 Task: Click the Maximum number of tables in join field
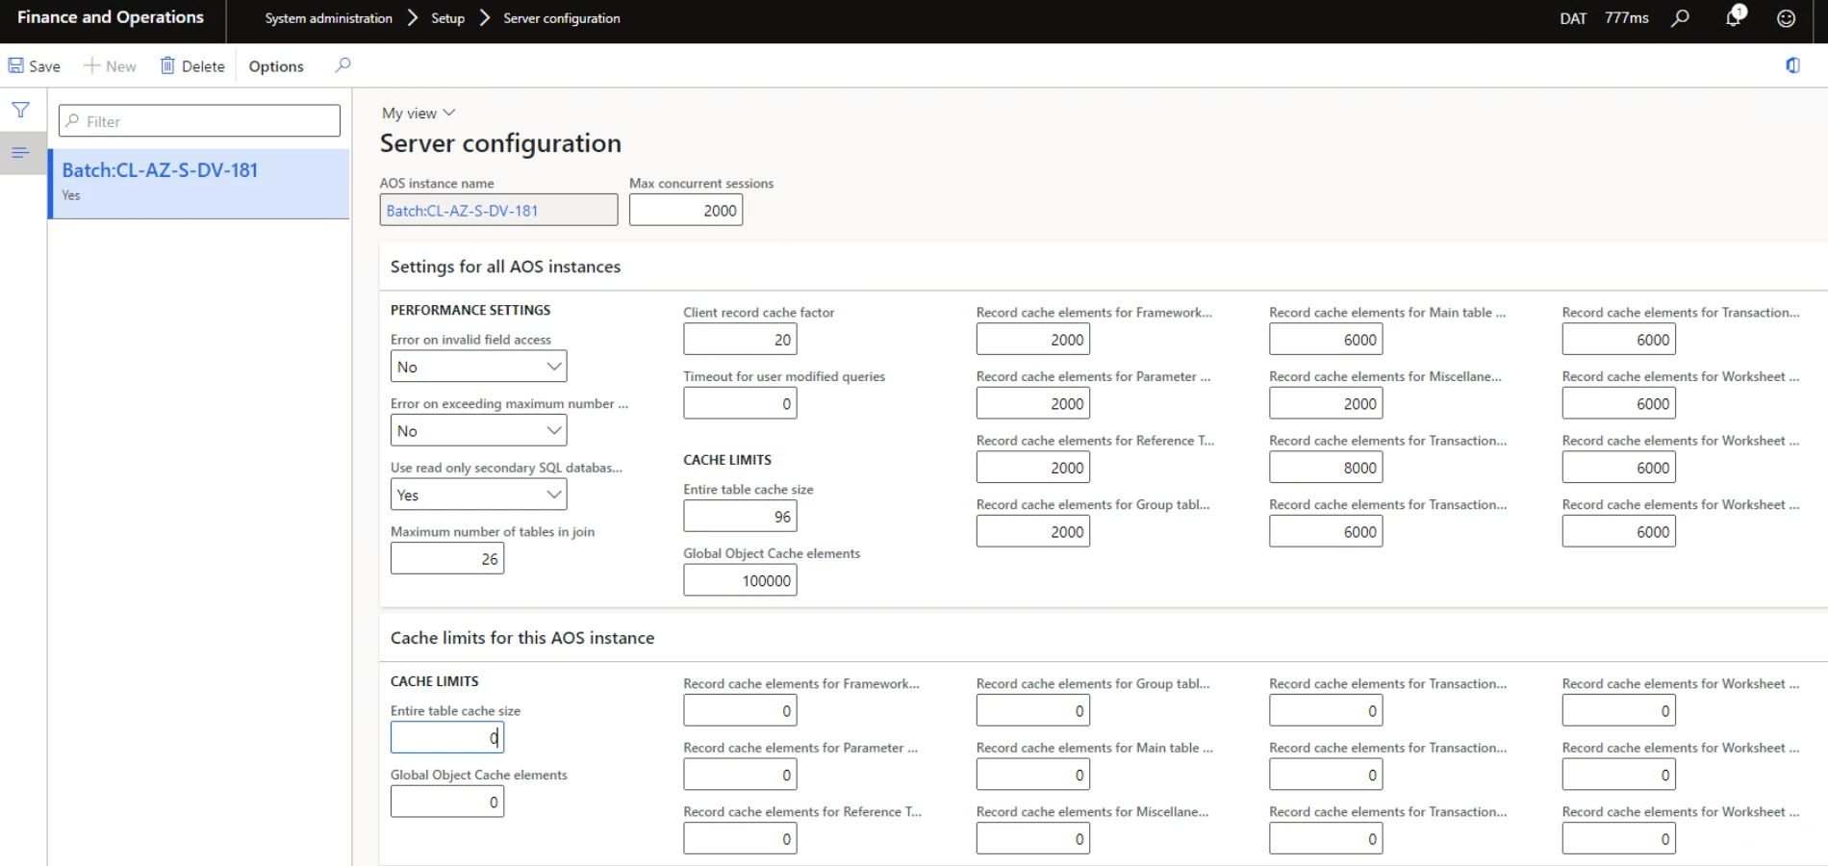447,558
